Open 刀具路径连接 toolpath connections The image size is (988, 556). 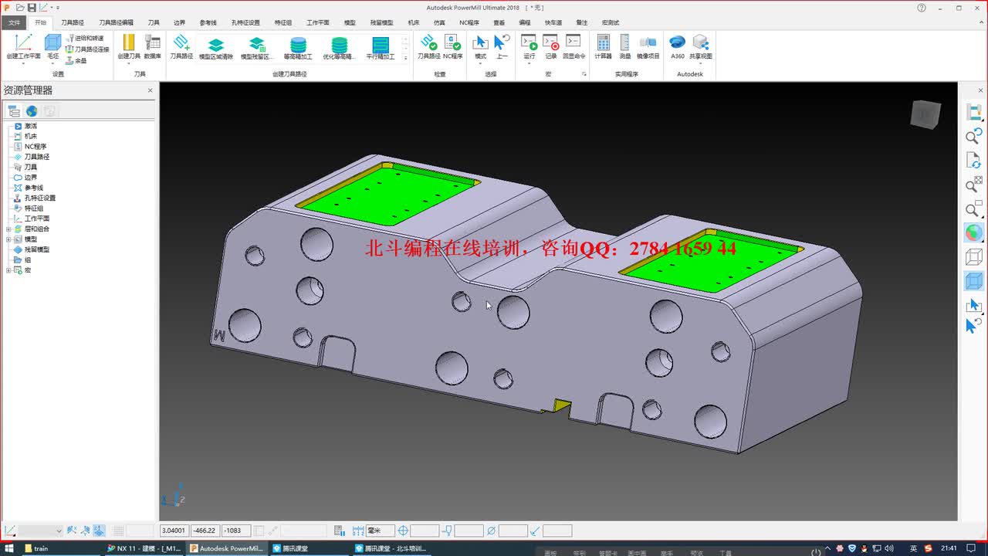pyautogui.click(x=87, y=49)
